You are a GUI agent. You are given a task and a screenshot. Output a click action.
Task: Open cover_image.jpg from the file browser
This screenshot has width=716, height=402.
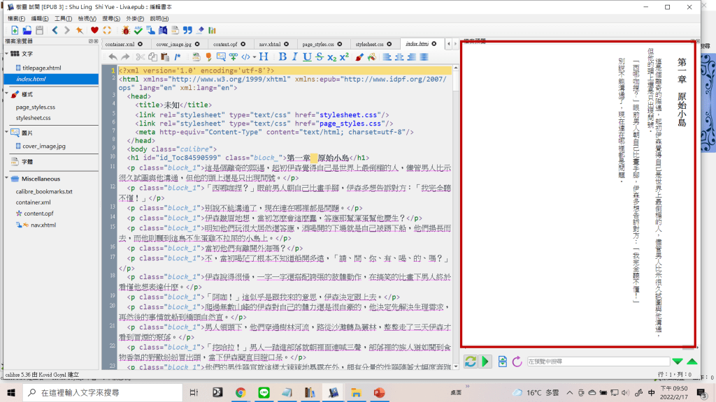(44, 146)
